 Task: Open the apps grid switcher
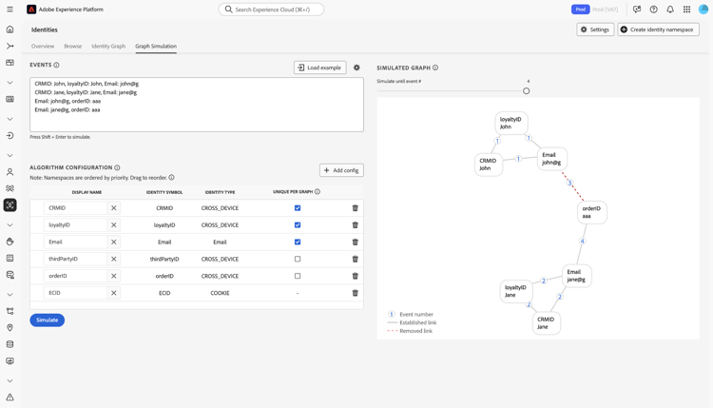tap(686, 10)
